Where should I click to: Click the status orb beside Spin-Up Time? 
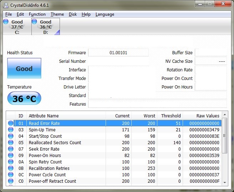[x=11, y=130]
